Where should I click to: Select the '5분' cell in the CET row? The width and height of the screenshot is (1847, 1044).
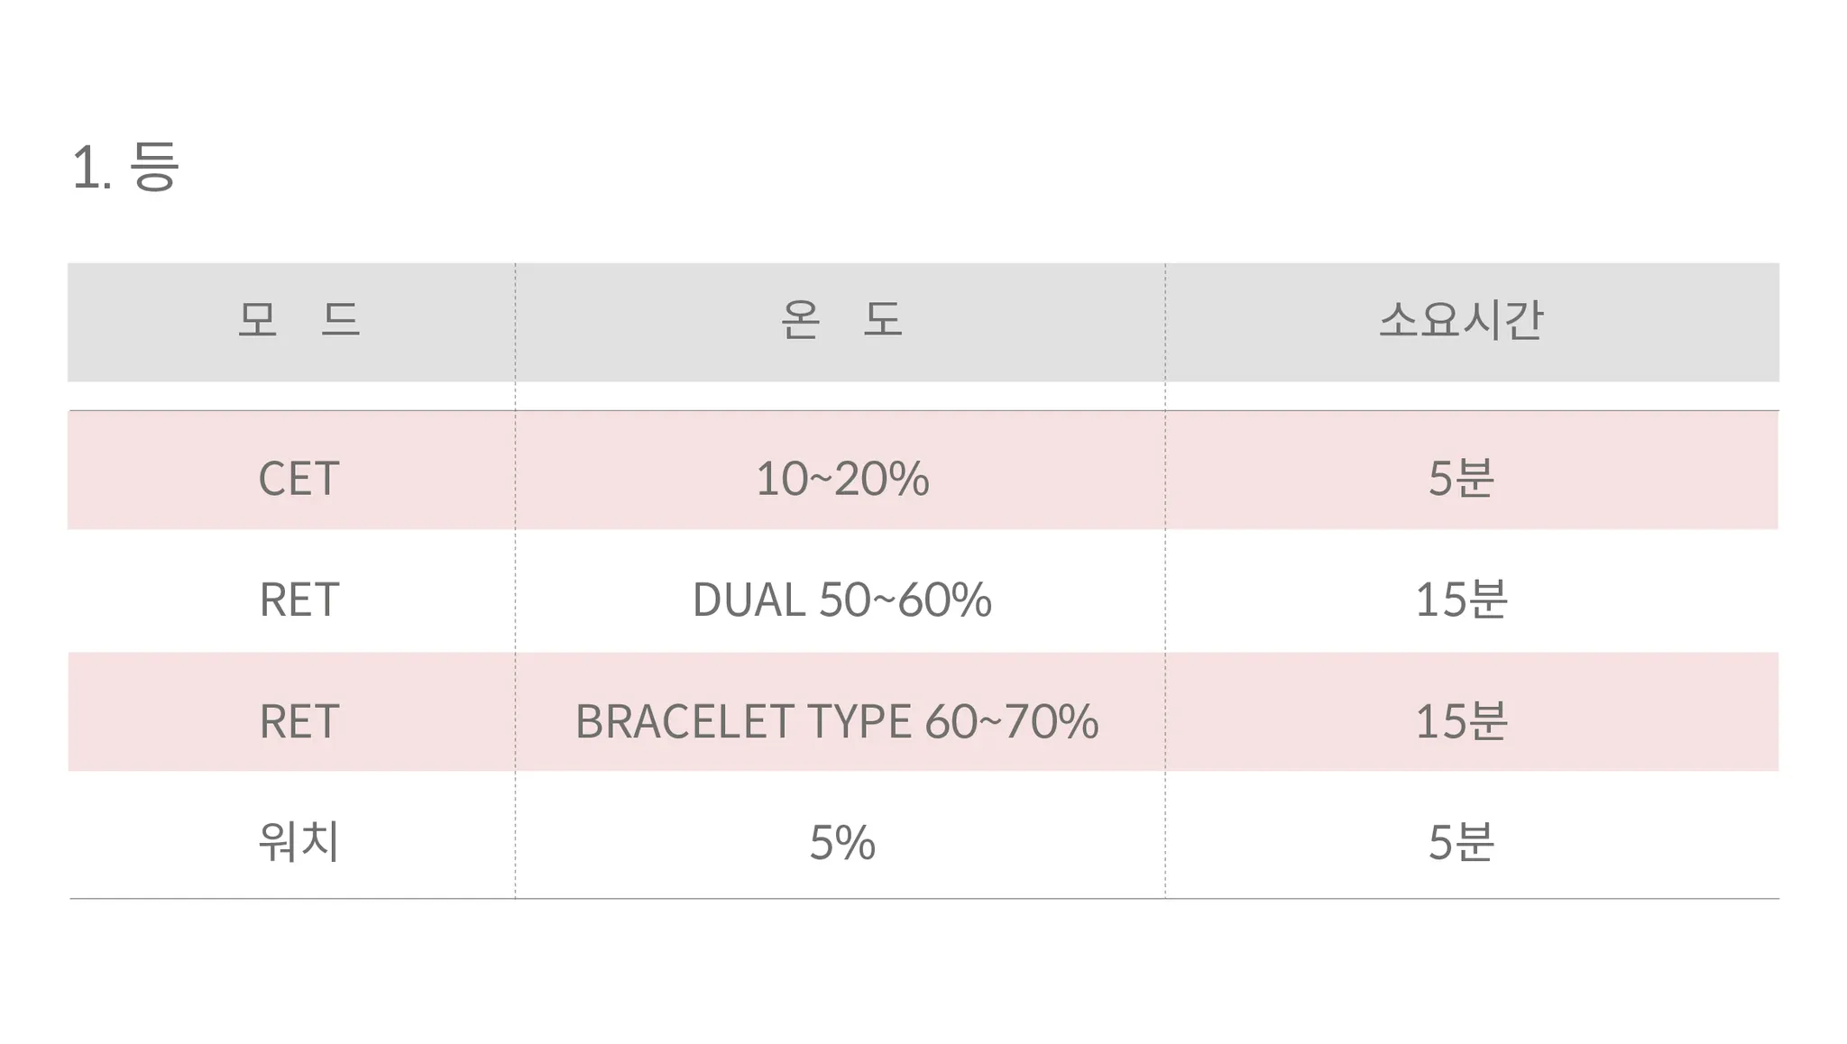tap(1461, 478)
